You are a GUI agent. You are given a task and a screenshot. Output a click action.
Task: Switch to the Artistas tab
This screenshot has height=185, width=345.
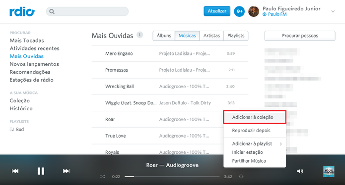211,36
